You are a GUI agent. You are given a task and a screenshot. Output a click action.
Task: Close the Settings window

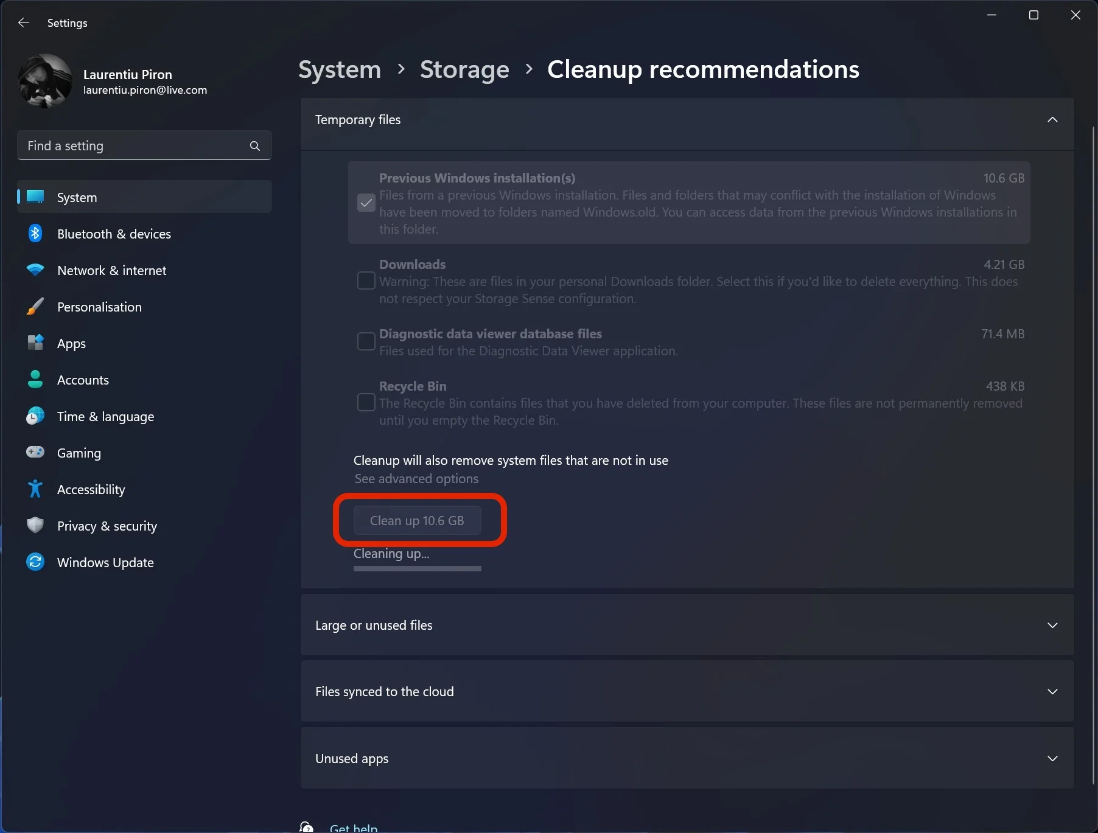tap(1075, 15)
